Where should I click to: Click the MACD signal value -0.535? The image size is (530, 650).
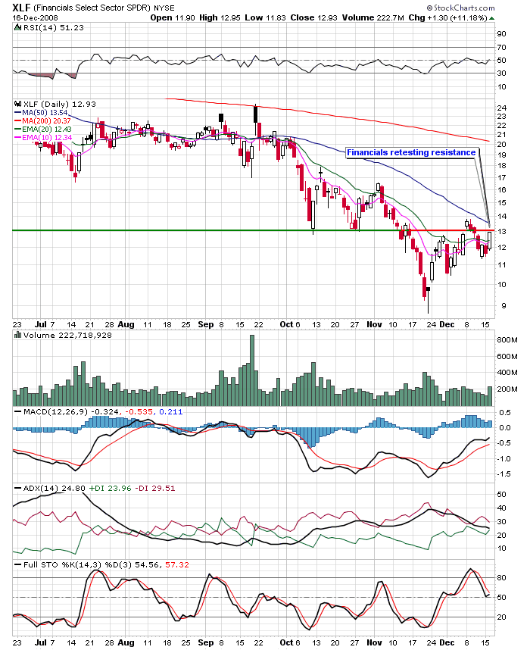[139, 411]
